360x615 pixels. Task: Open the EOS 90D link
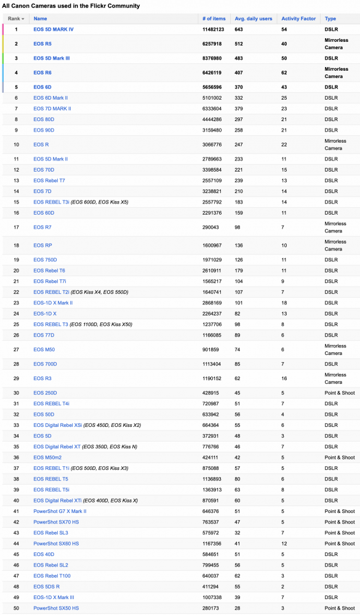[44, 130]
